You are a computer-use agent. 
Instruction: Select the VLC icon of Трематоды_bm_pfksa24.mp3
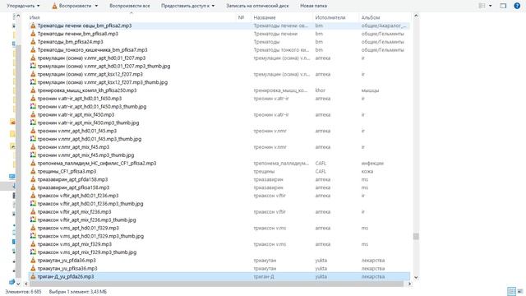coord(33,42)
